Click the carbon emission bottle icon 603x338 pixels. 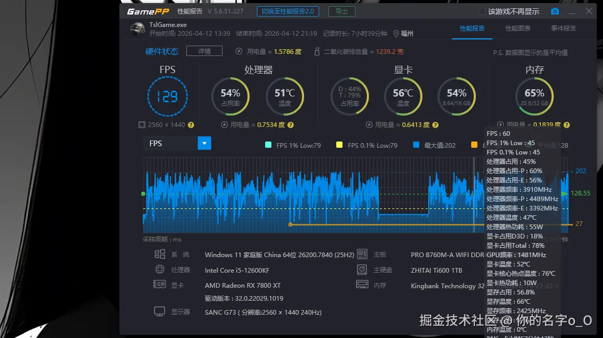[x=317, y=51]
